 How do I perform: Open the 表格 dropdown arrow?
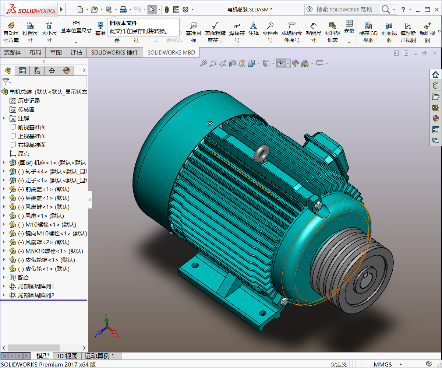point(349,42)
